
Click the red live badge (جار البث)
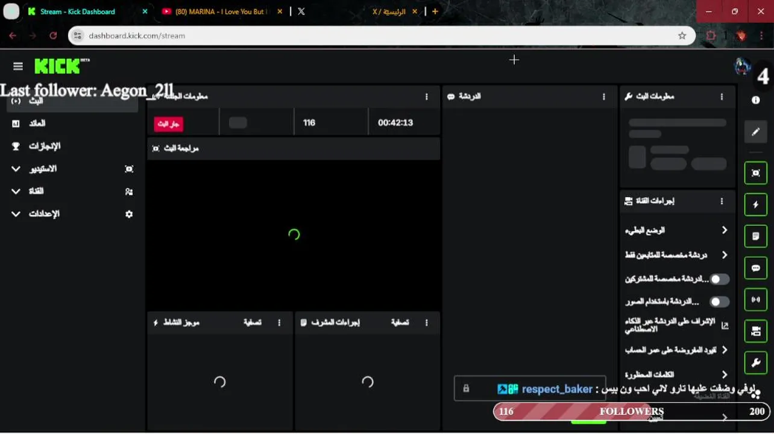[x=168, y=124]
